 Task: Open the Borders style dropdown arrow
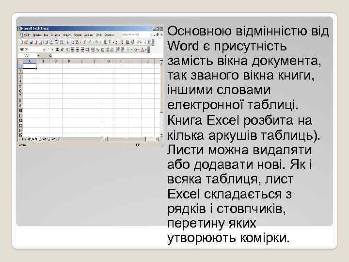(x=132, y=49)
